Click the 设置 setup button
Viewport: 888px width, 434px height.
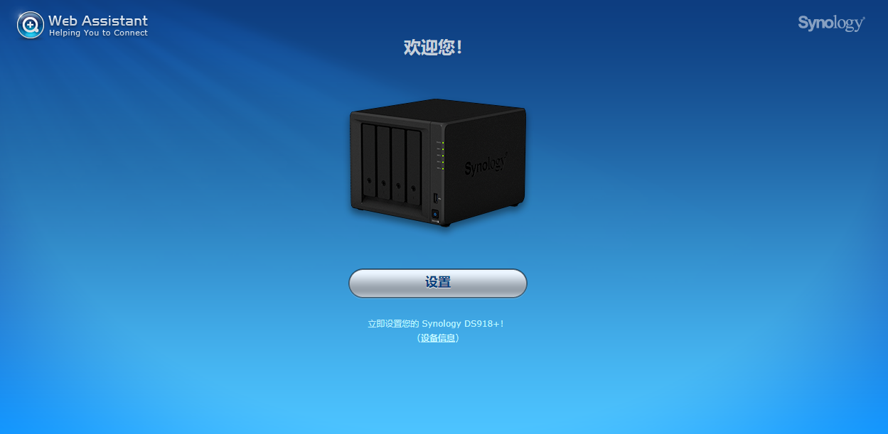[438, 283]
